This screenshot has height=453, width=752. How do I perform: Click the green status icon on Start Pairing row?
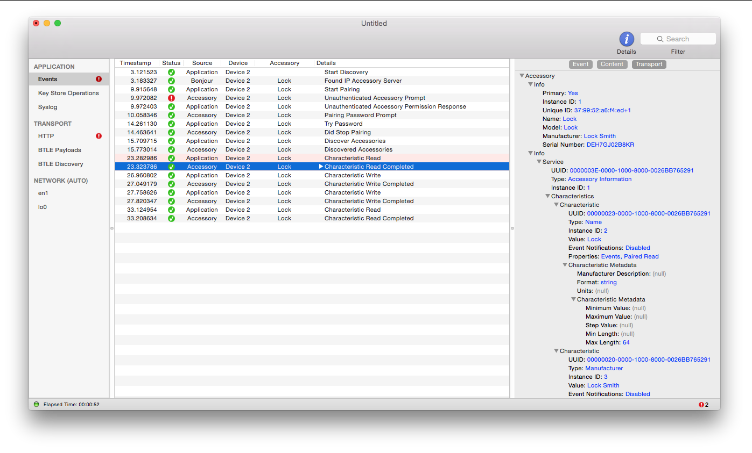tap(171, 89)
